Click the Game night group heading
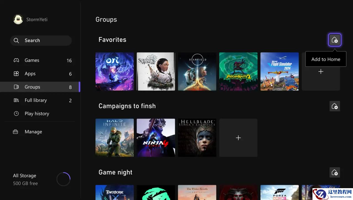This screenshot has height=200, width=353. pyautogui.click(x=116, y=172)
